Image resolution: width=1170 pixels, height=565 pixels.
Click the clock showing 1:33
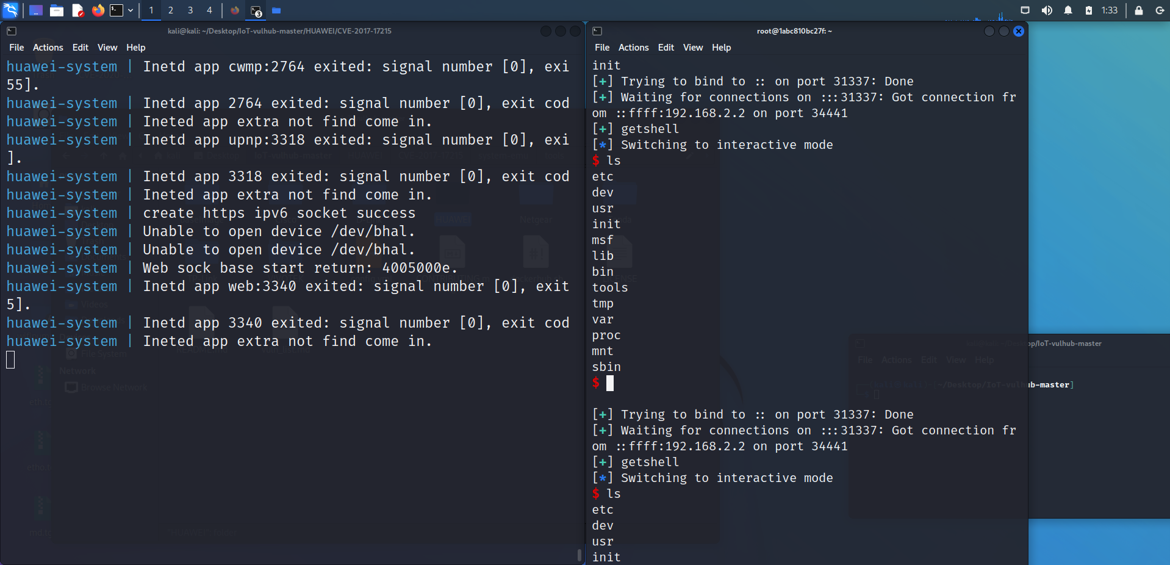(x=1110, y=10)
